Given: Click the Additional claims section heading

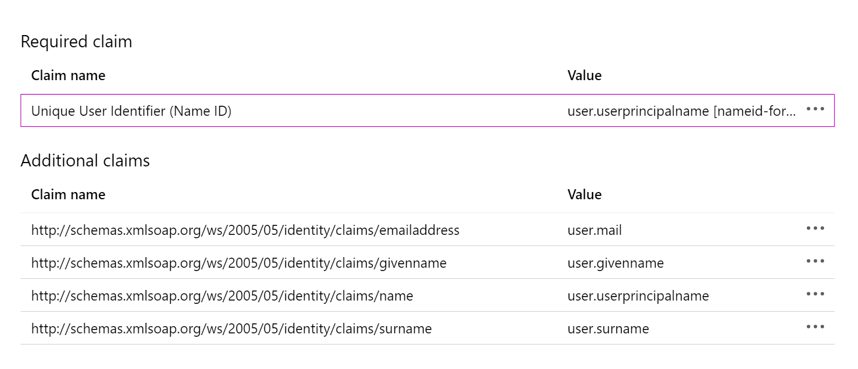Looking at the screenshot, I should click(x=85, y=161).
